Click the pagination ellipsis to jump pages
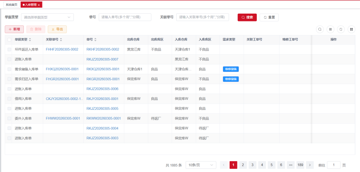360x172 pixels. [x=290, y=165]
